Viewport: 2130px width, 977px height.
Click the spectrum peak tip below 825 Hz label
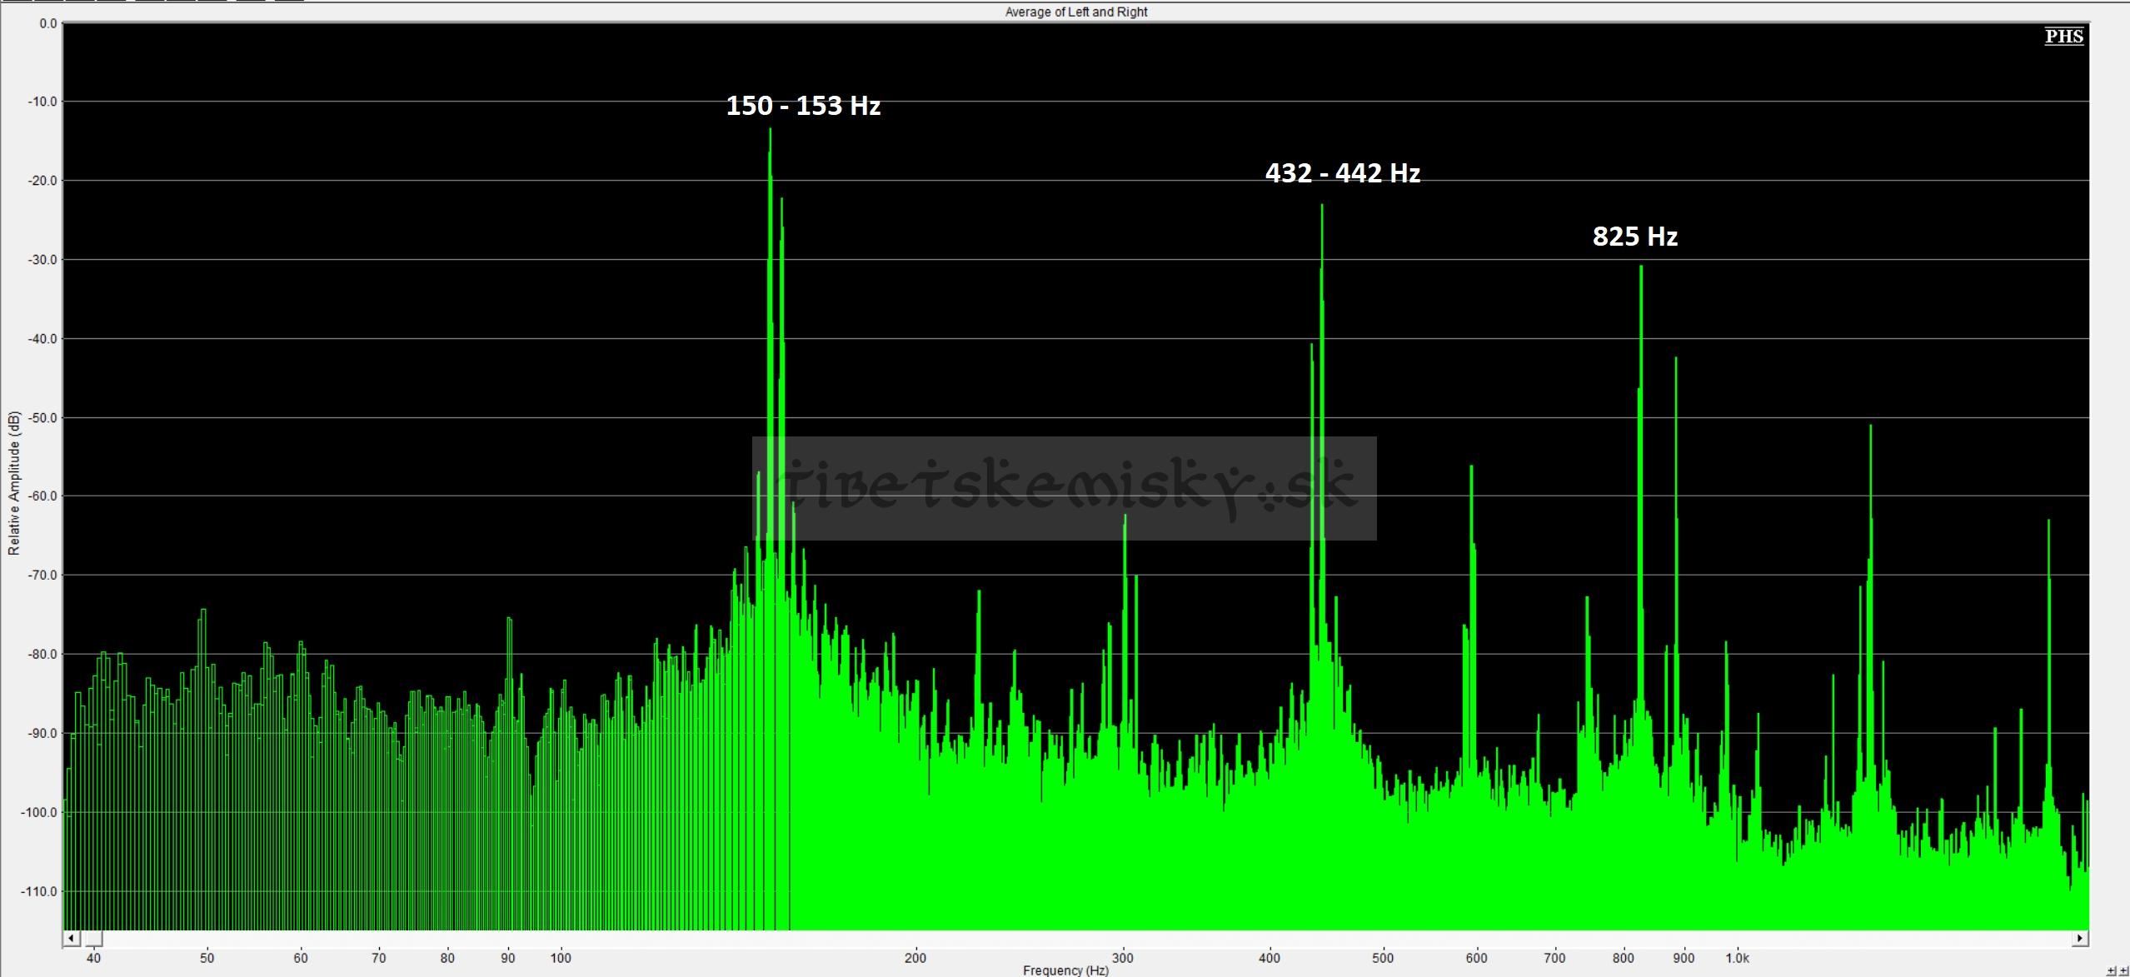point(1641,267)
